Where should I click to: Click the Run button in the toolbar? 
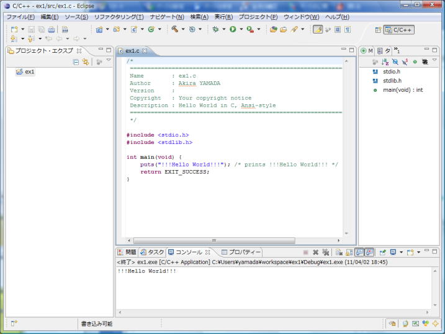(232, 29)
